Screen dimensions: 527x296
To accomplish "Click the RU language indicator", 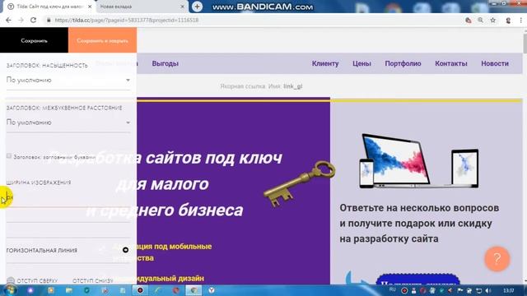I will tap(392, 289).
